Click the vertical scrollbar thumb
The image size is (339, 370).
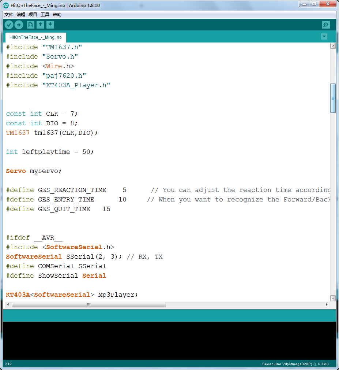[333, 98]
